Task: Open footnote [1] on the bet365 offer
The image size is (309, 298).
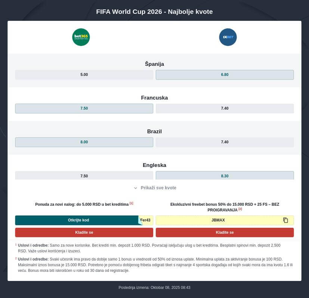Action: [x=132, y=203]
